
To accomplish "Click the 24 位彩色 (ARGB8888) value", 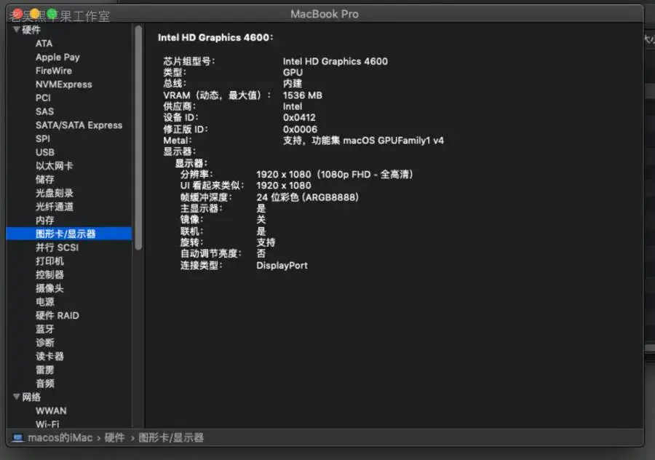I will (307, 197).
